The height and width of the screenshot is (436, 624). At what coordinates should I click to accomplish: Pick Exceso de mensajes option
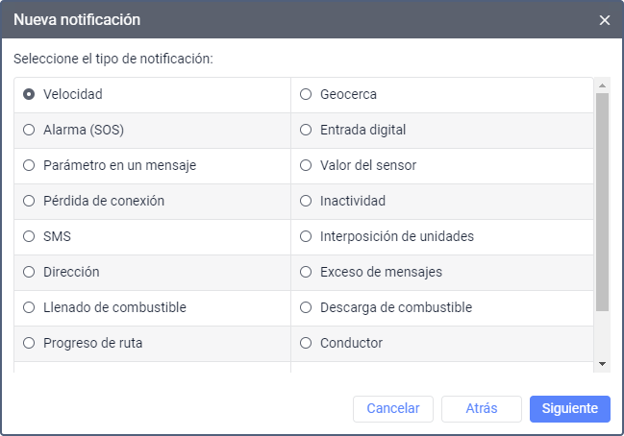tap(306, 272)
